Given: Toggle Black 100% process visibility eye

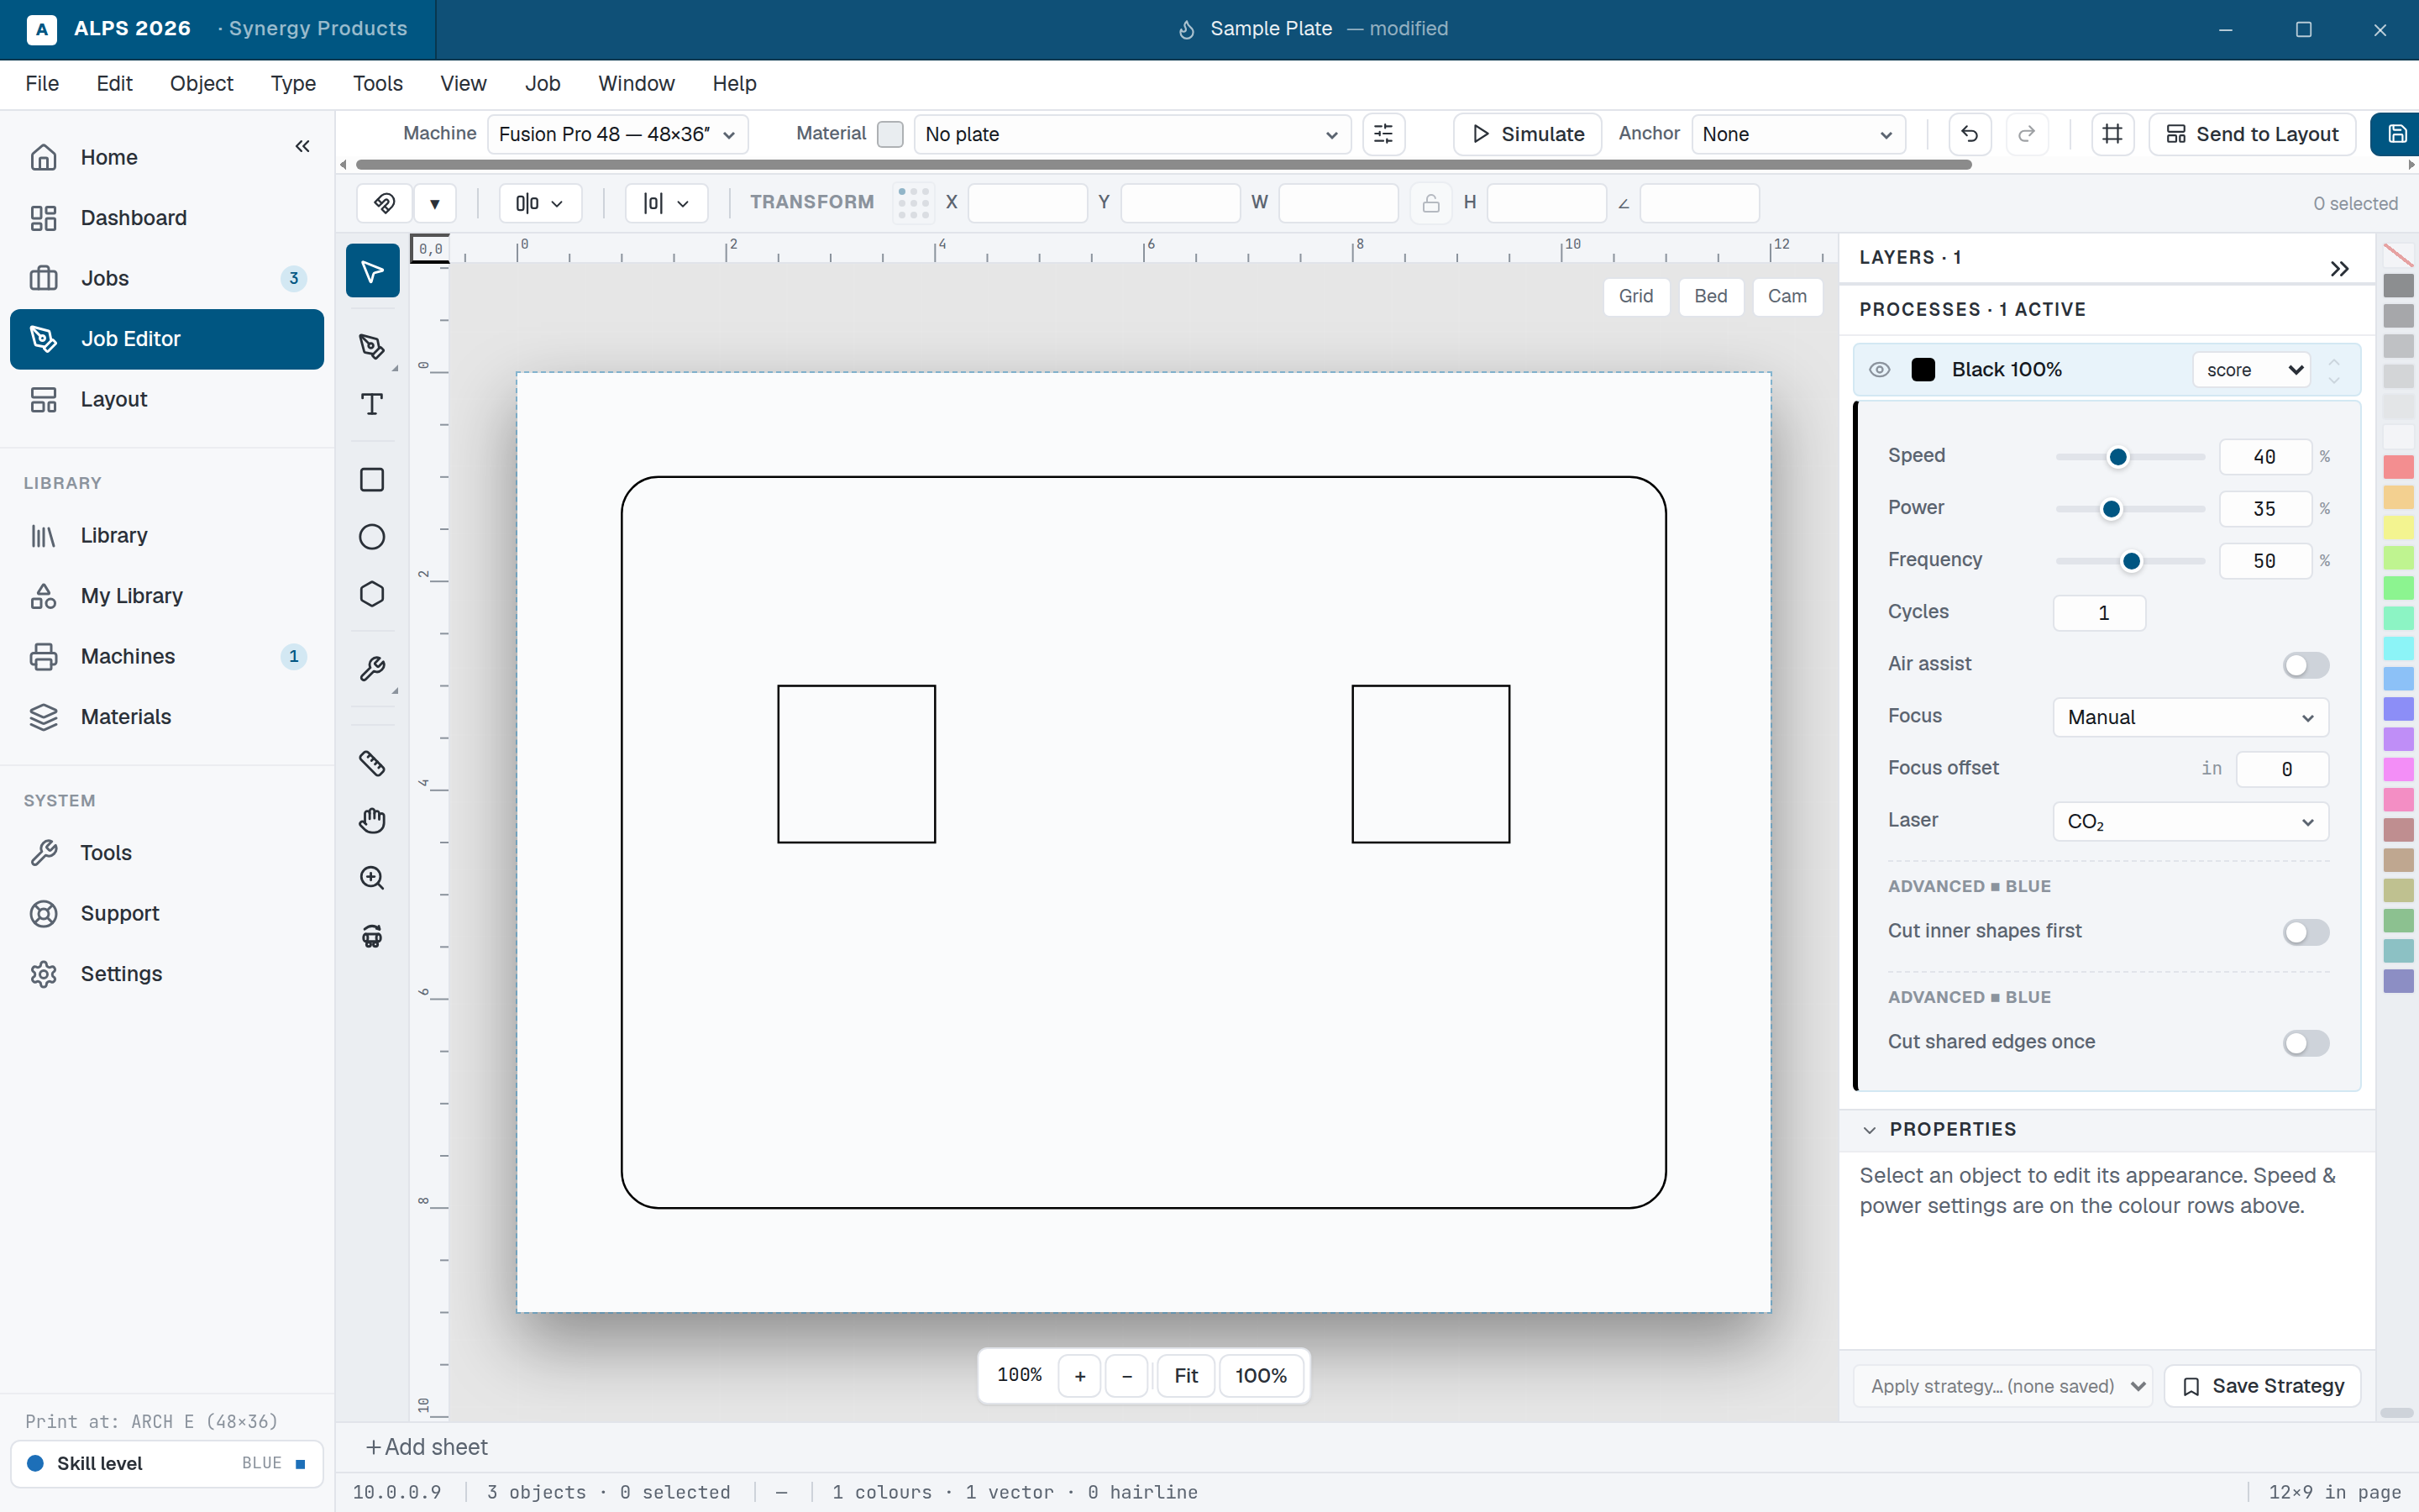Looking at the screenshot, I should pos(1879,370).
